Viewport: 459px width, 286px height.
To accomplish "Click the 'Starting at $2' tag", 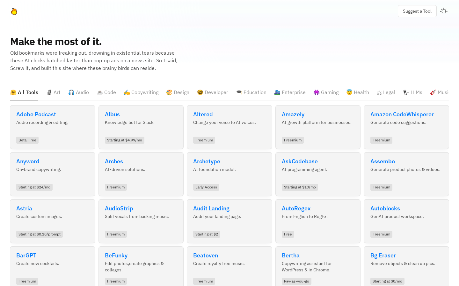I will [207, 234].
